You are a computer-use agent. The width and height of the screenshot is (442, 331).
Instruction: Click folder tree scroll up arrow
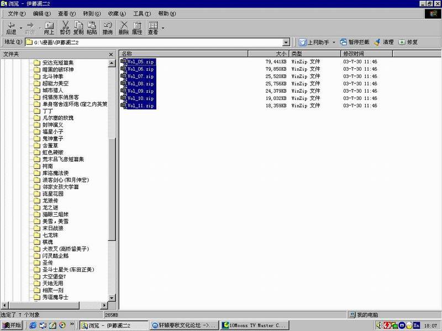coord(112,63)
